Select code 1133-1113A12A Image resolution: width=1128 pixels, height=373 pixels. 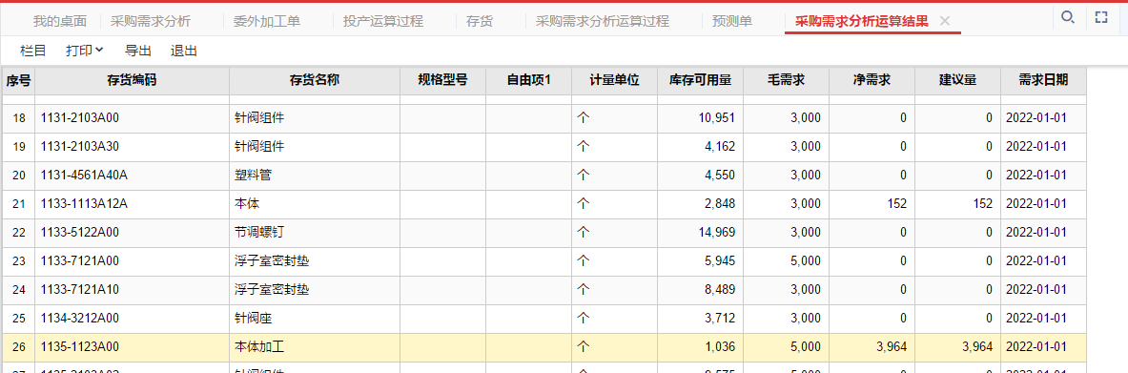point(132,204)
